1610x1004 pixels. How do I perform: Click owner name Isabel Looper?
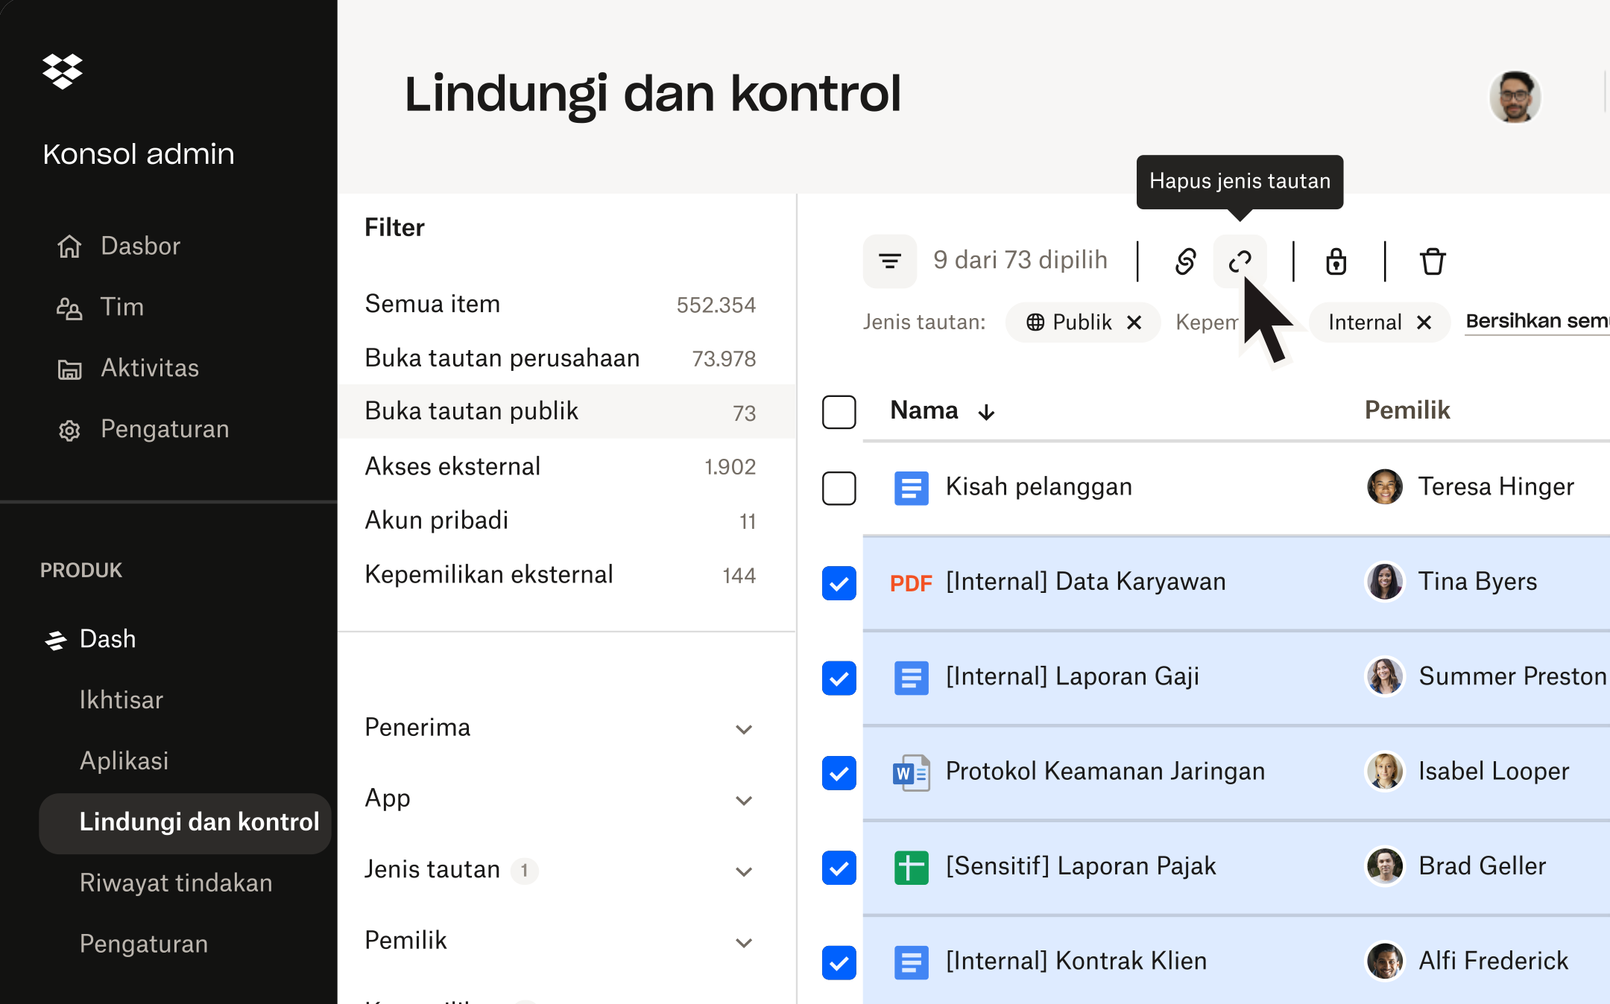[x=1494, y=772]
